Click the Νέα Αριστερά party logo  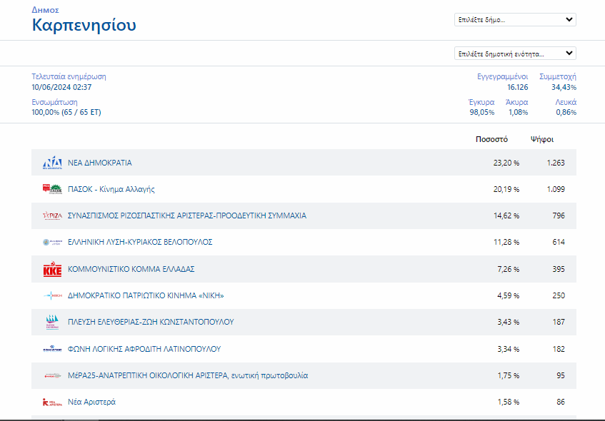coord(52,402)
